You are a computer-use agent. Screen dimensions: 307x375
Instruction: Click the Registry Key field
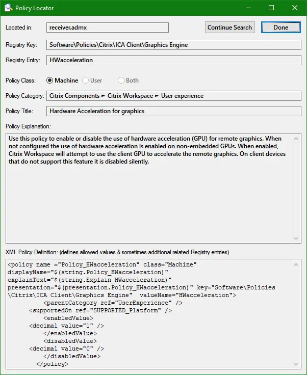pyautogui.click(x=174, y=45)
